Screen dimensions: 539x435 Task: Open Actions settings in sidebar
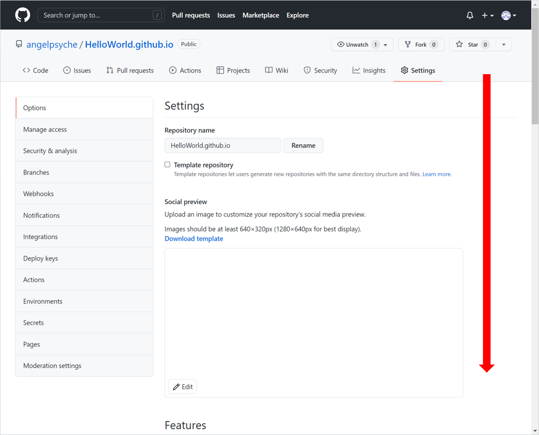84,280
